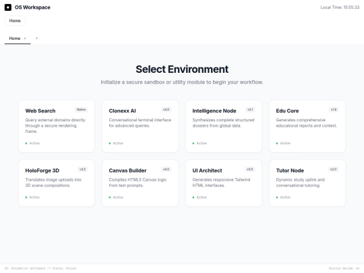Click the Active status on UI Architect
The height and width of the screenshot is (273, 364).
200,198
